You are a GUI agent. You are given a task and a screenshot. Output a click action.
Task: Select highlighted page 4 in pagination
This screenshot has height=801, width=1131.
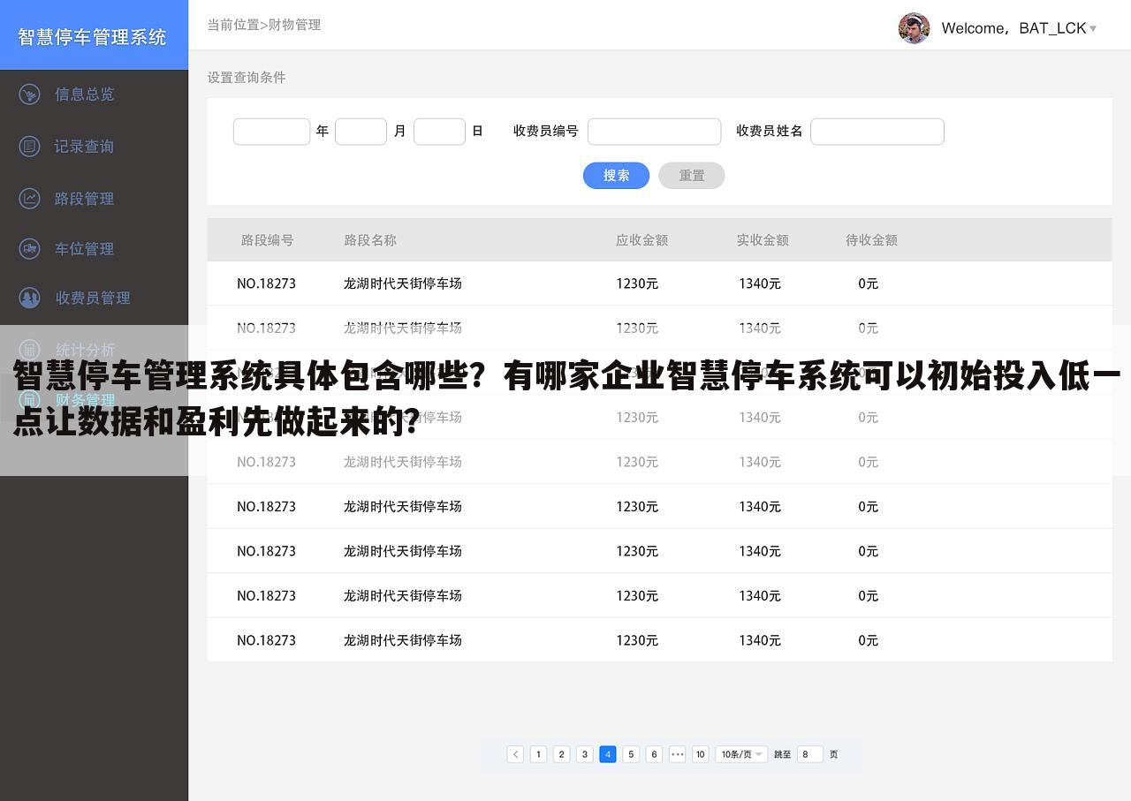pyautogui.click(x=607, y=754)
